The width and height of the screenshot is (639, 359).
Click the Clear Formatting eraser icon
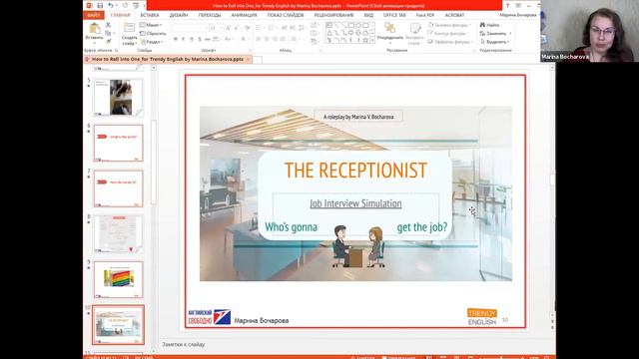pyautogui.click(x=248, y=28)
